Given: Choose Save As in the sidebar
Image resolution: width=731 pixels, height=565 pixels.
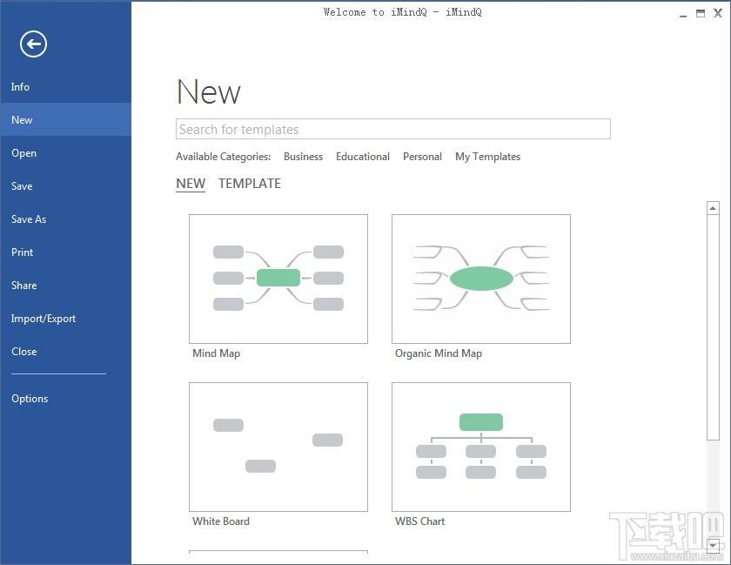Looking at the screenshot, I should (29, 219).
